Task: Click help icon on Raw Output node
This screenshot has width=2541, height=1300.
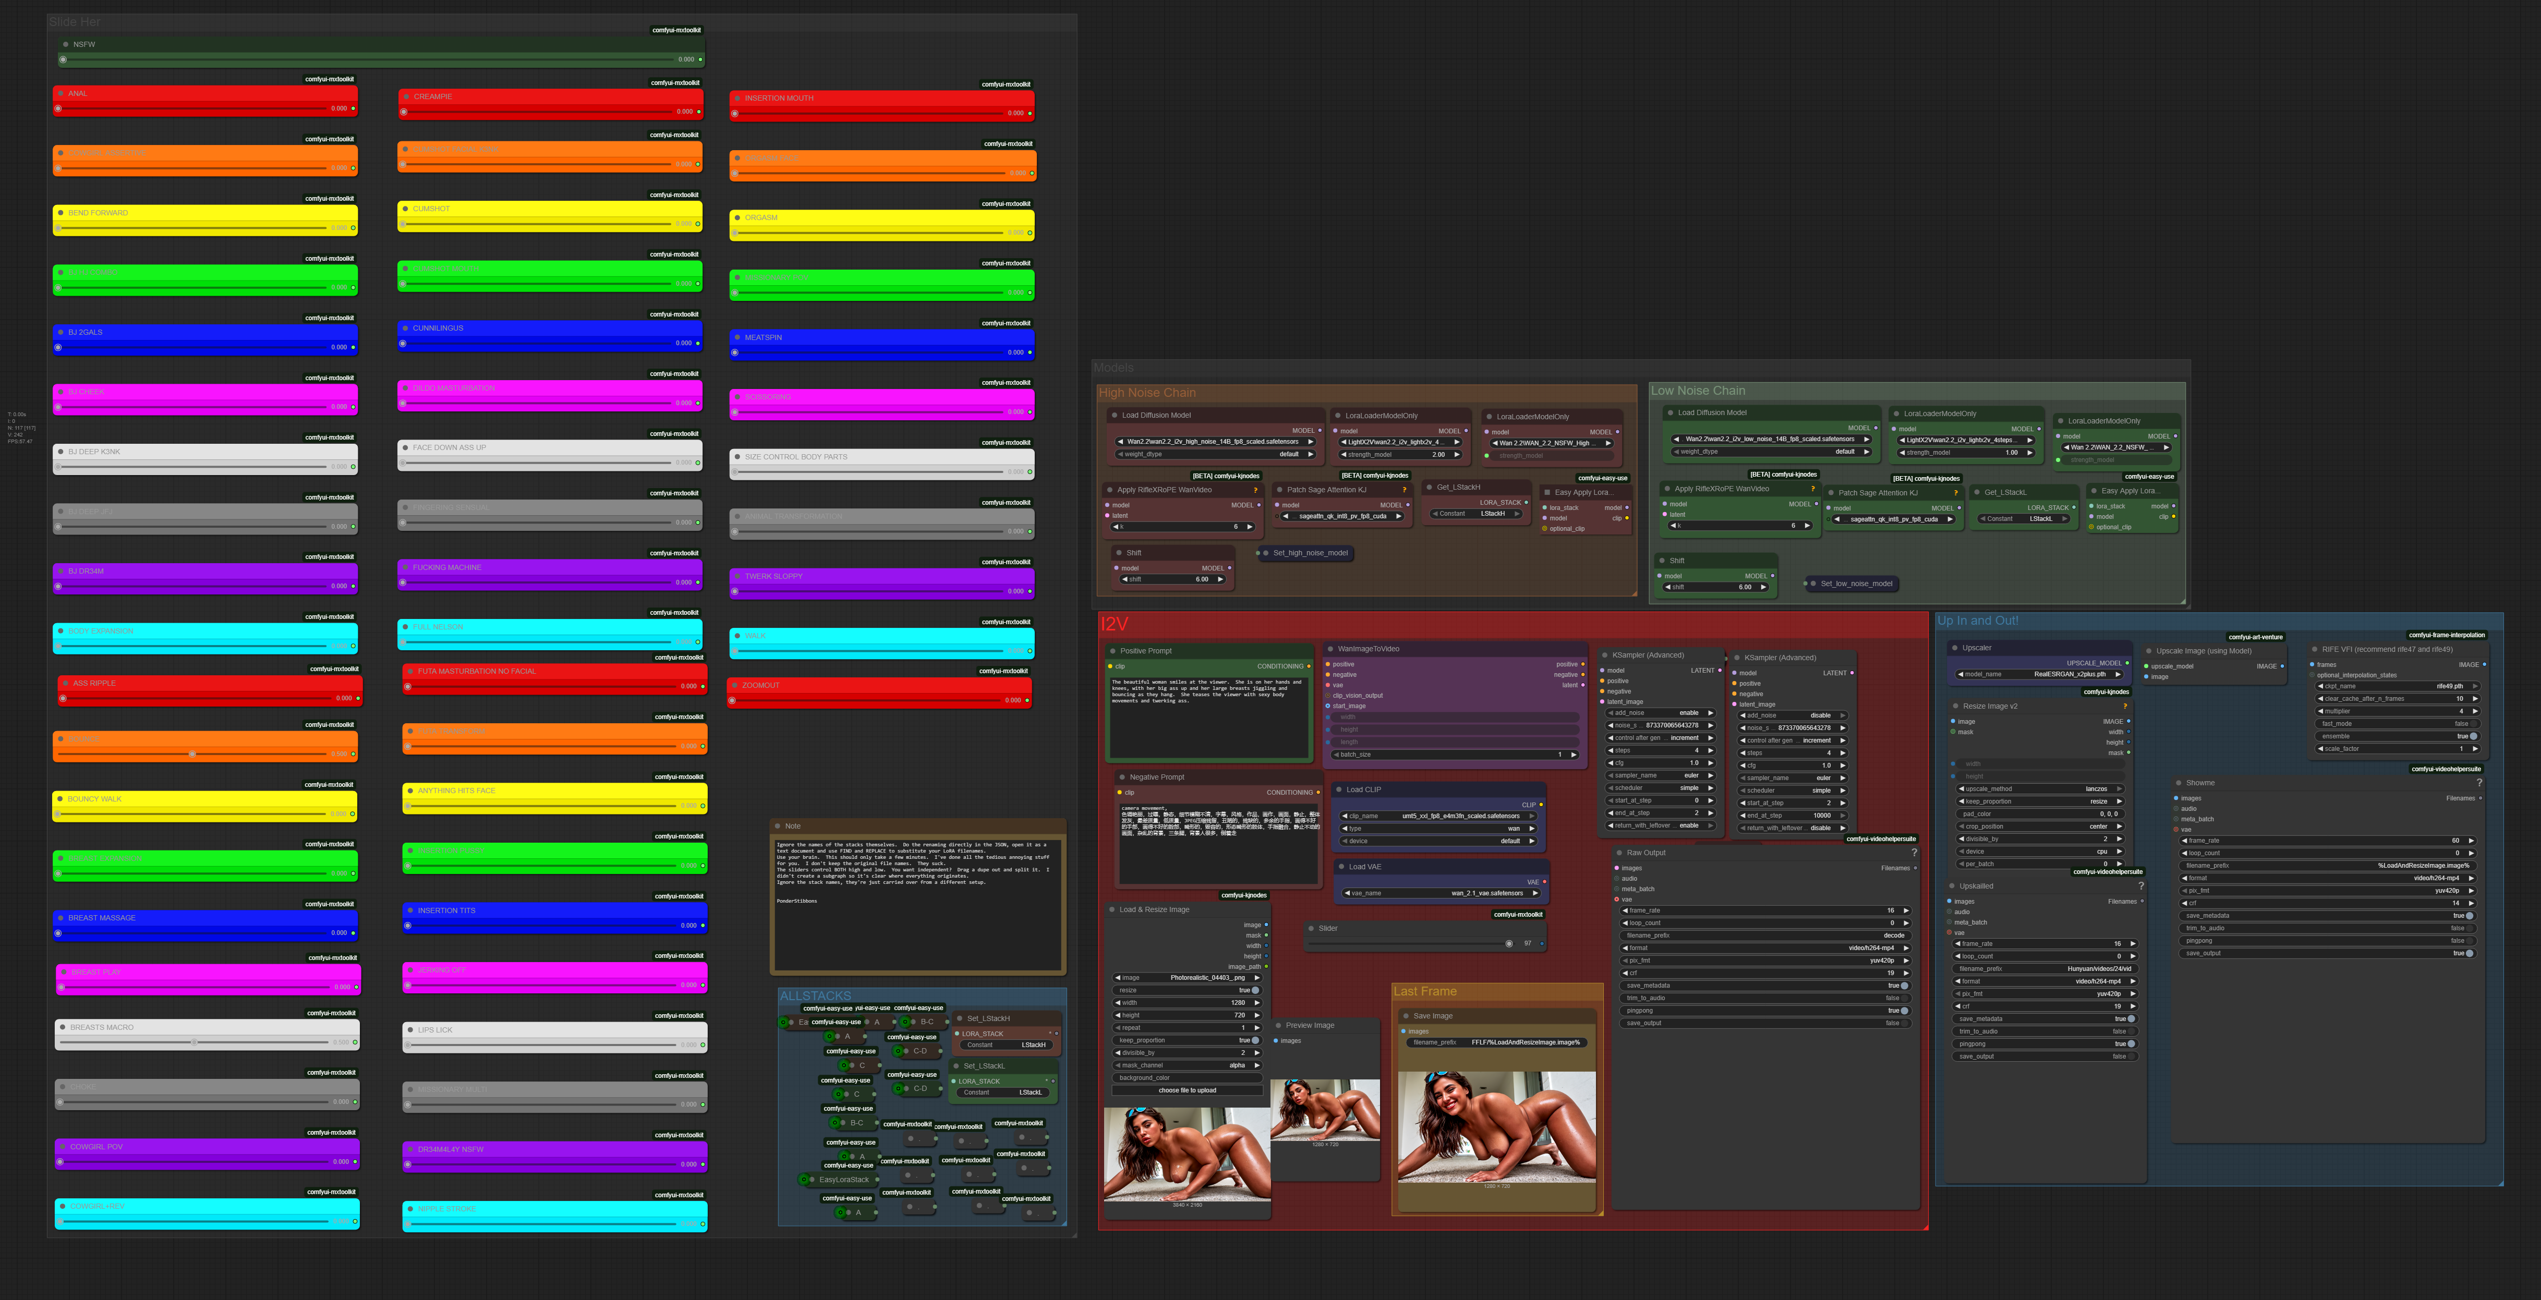Action: pyautogui.click(x=1914, y=852)
